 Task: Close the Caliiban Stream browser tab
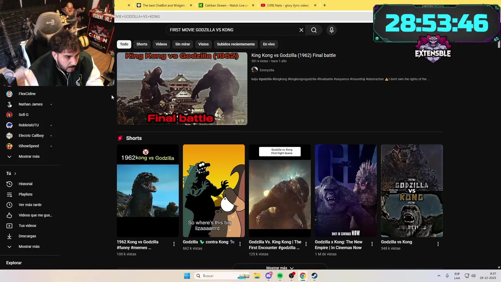click(x=253, y=5)
